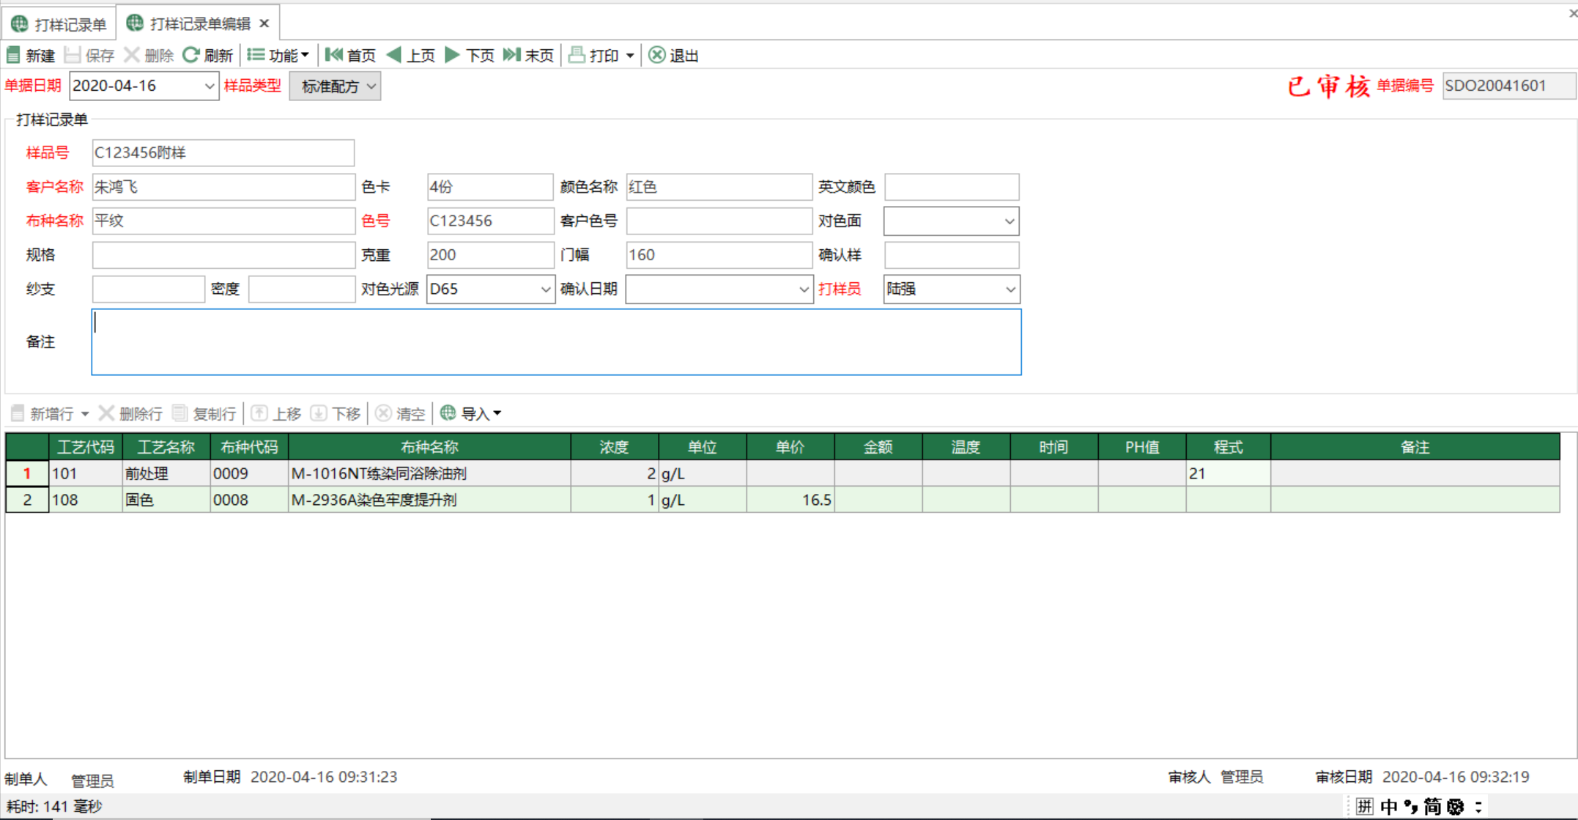Image resolution: width=1578 pixels, height=820 pixels.
Task: Click the empty 密度 field
Action: coord(301,289)
